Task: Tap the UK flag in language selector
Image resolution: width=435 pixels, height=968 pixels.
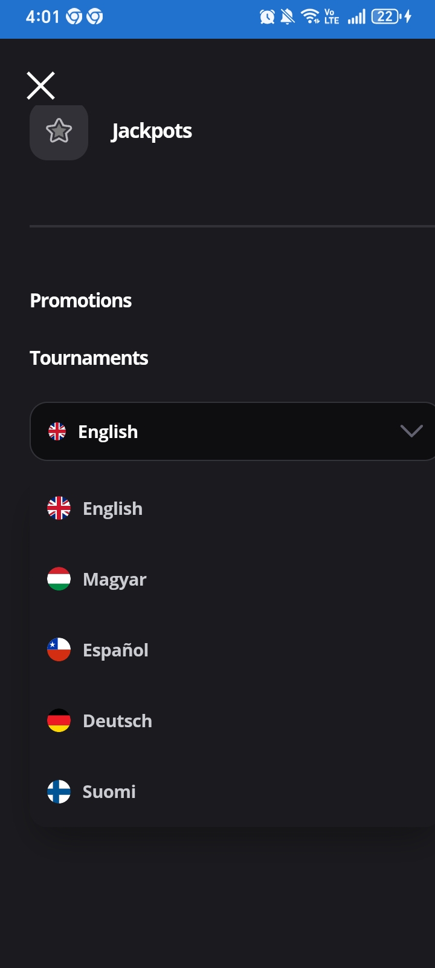Action: click(57, 431)
